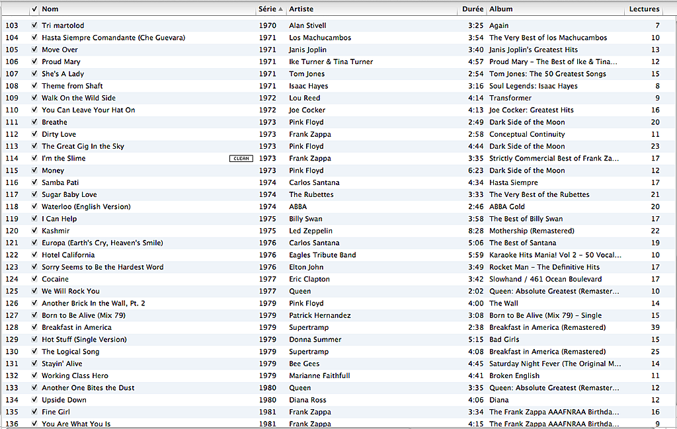Select the song I'm the Slime
Screen dimensions: 677x429
[x=63, y=159]
